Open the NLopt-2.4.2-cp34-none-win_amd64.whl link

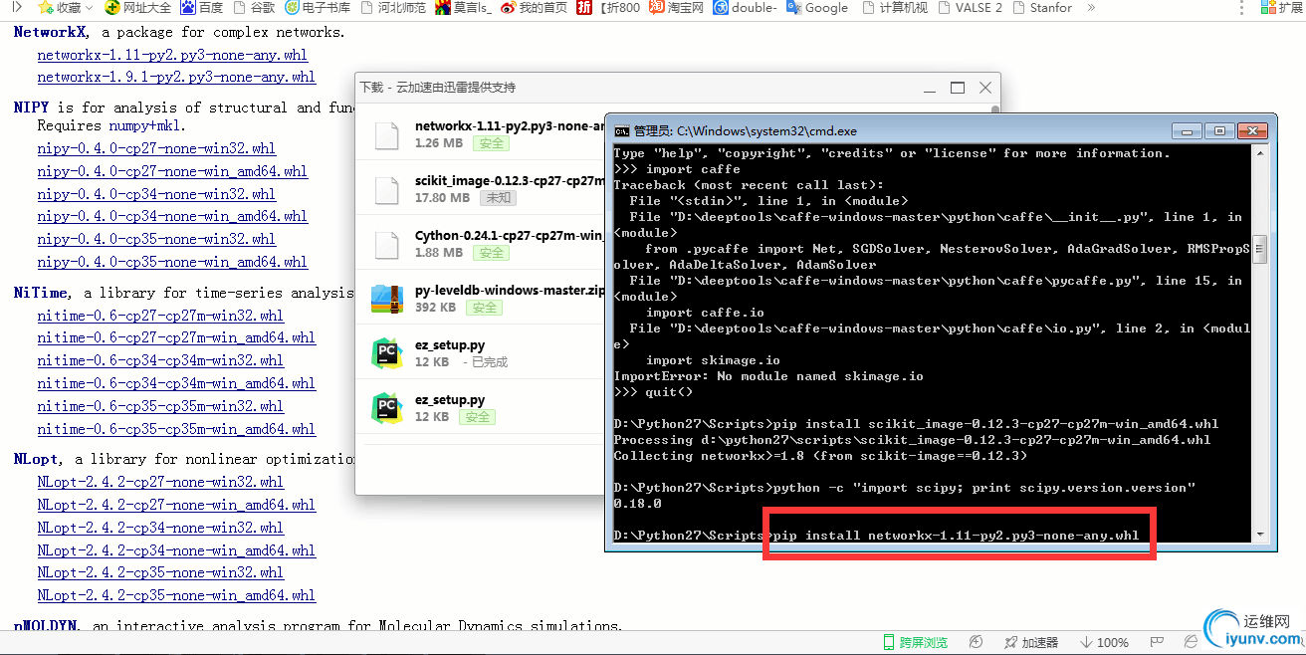pyautogui.click(x=176, y=550)
